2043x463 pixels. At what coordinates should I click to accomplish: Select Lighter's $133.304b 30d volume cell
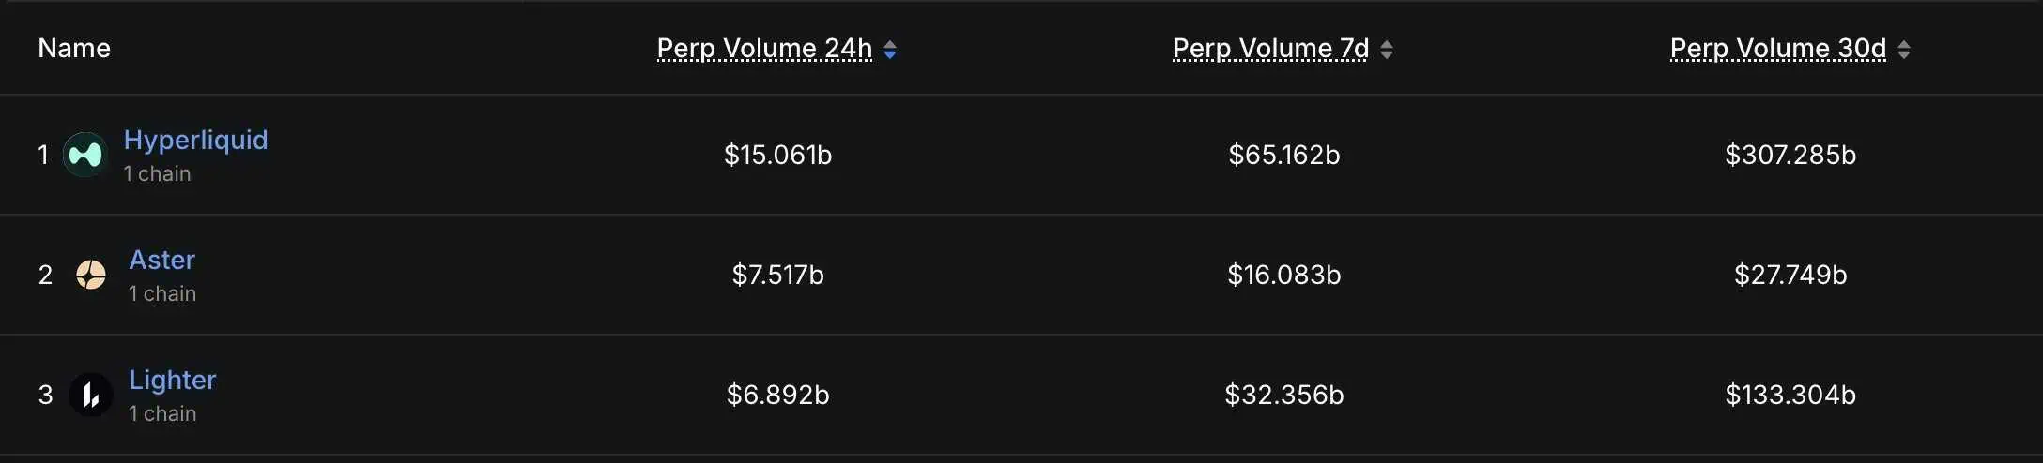1790,395
